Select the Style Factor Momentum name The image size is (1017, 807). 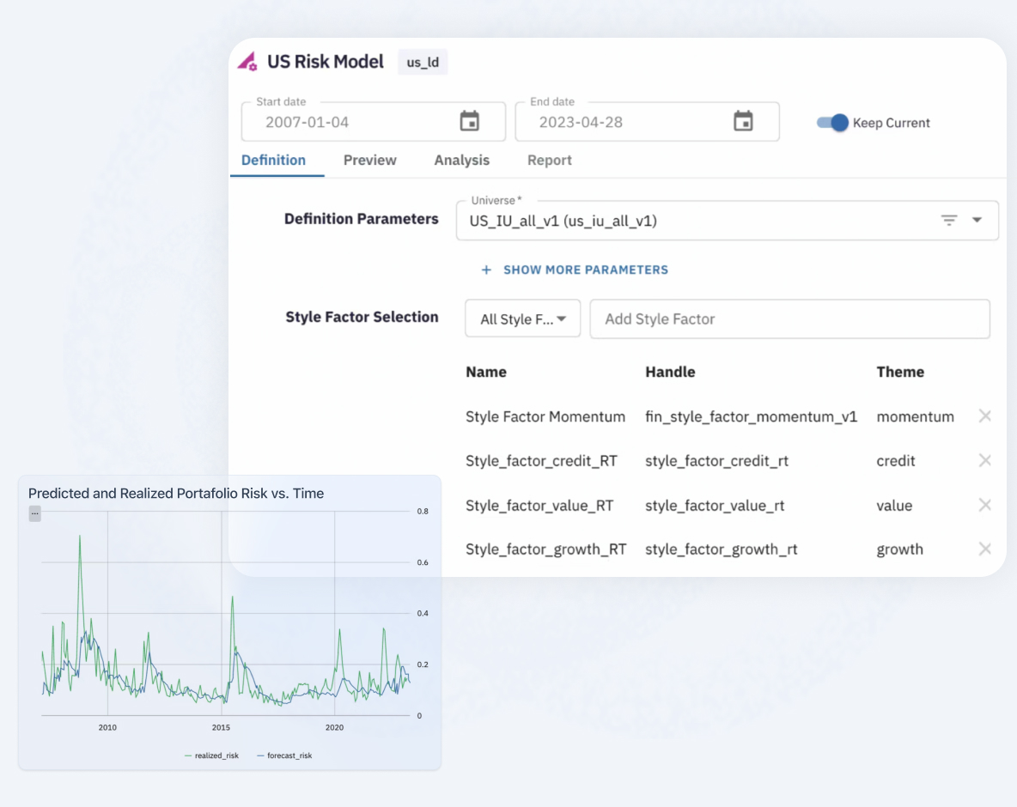tap(545, 416)
